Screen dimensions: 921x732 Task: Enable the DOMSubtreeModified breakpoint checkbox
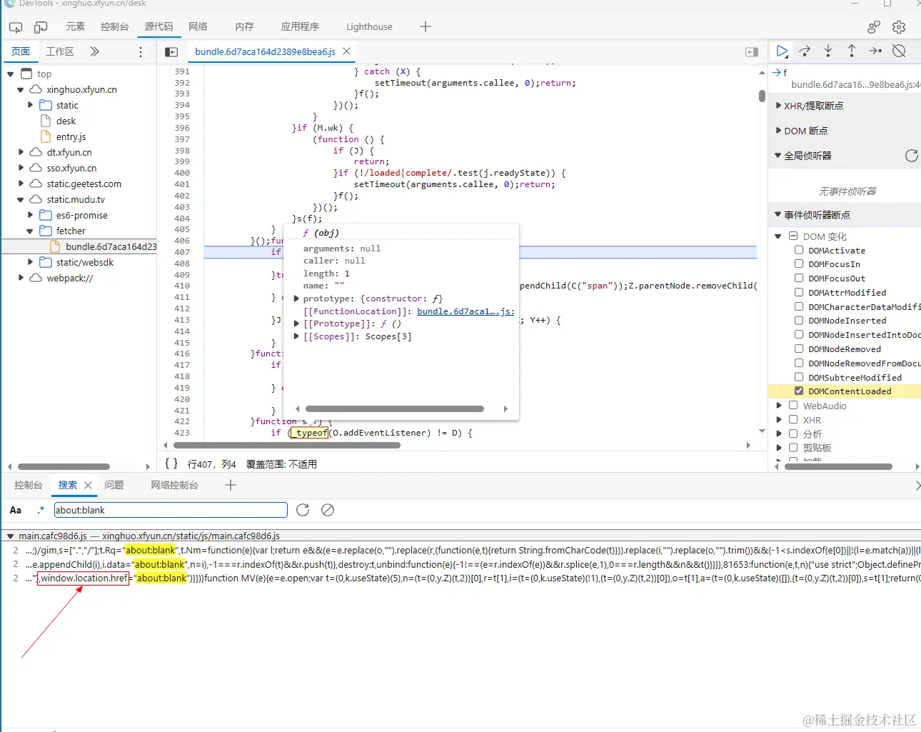pos(799,377)
